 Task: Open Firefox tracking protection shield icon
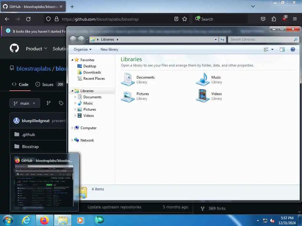click(x=48, y=19)
